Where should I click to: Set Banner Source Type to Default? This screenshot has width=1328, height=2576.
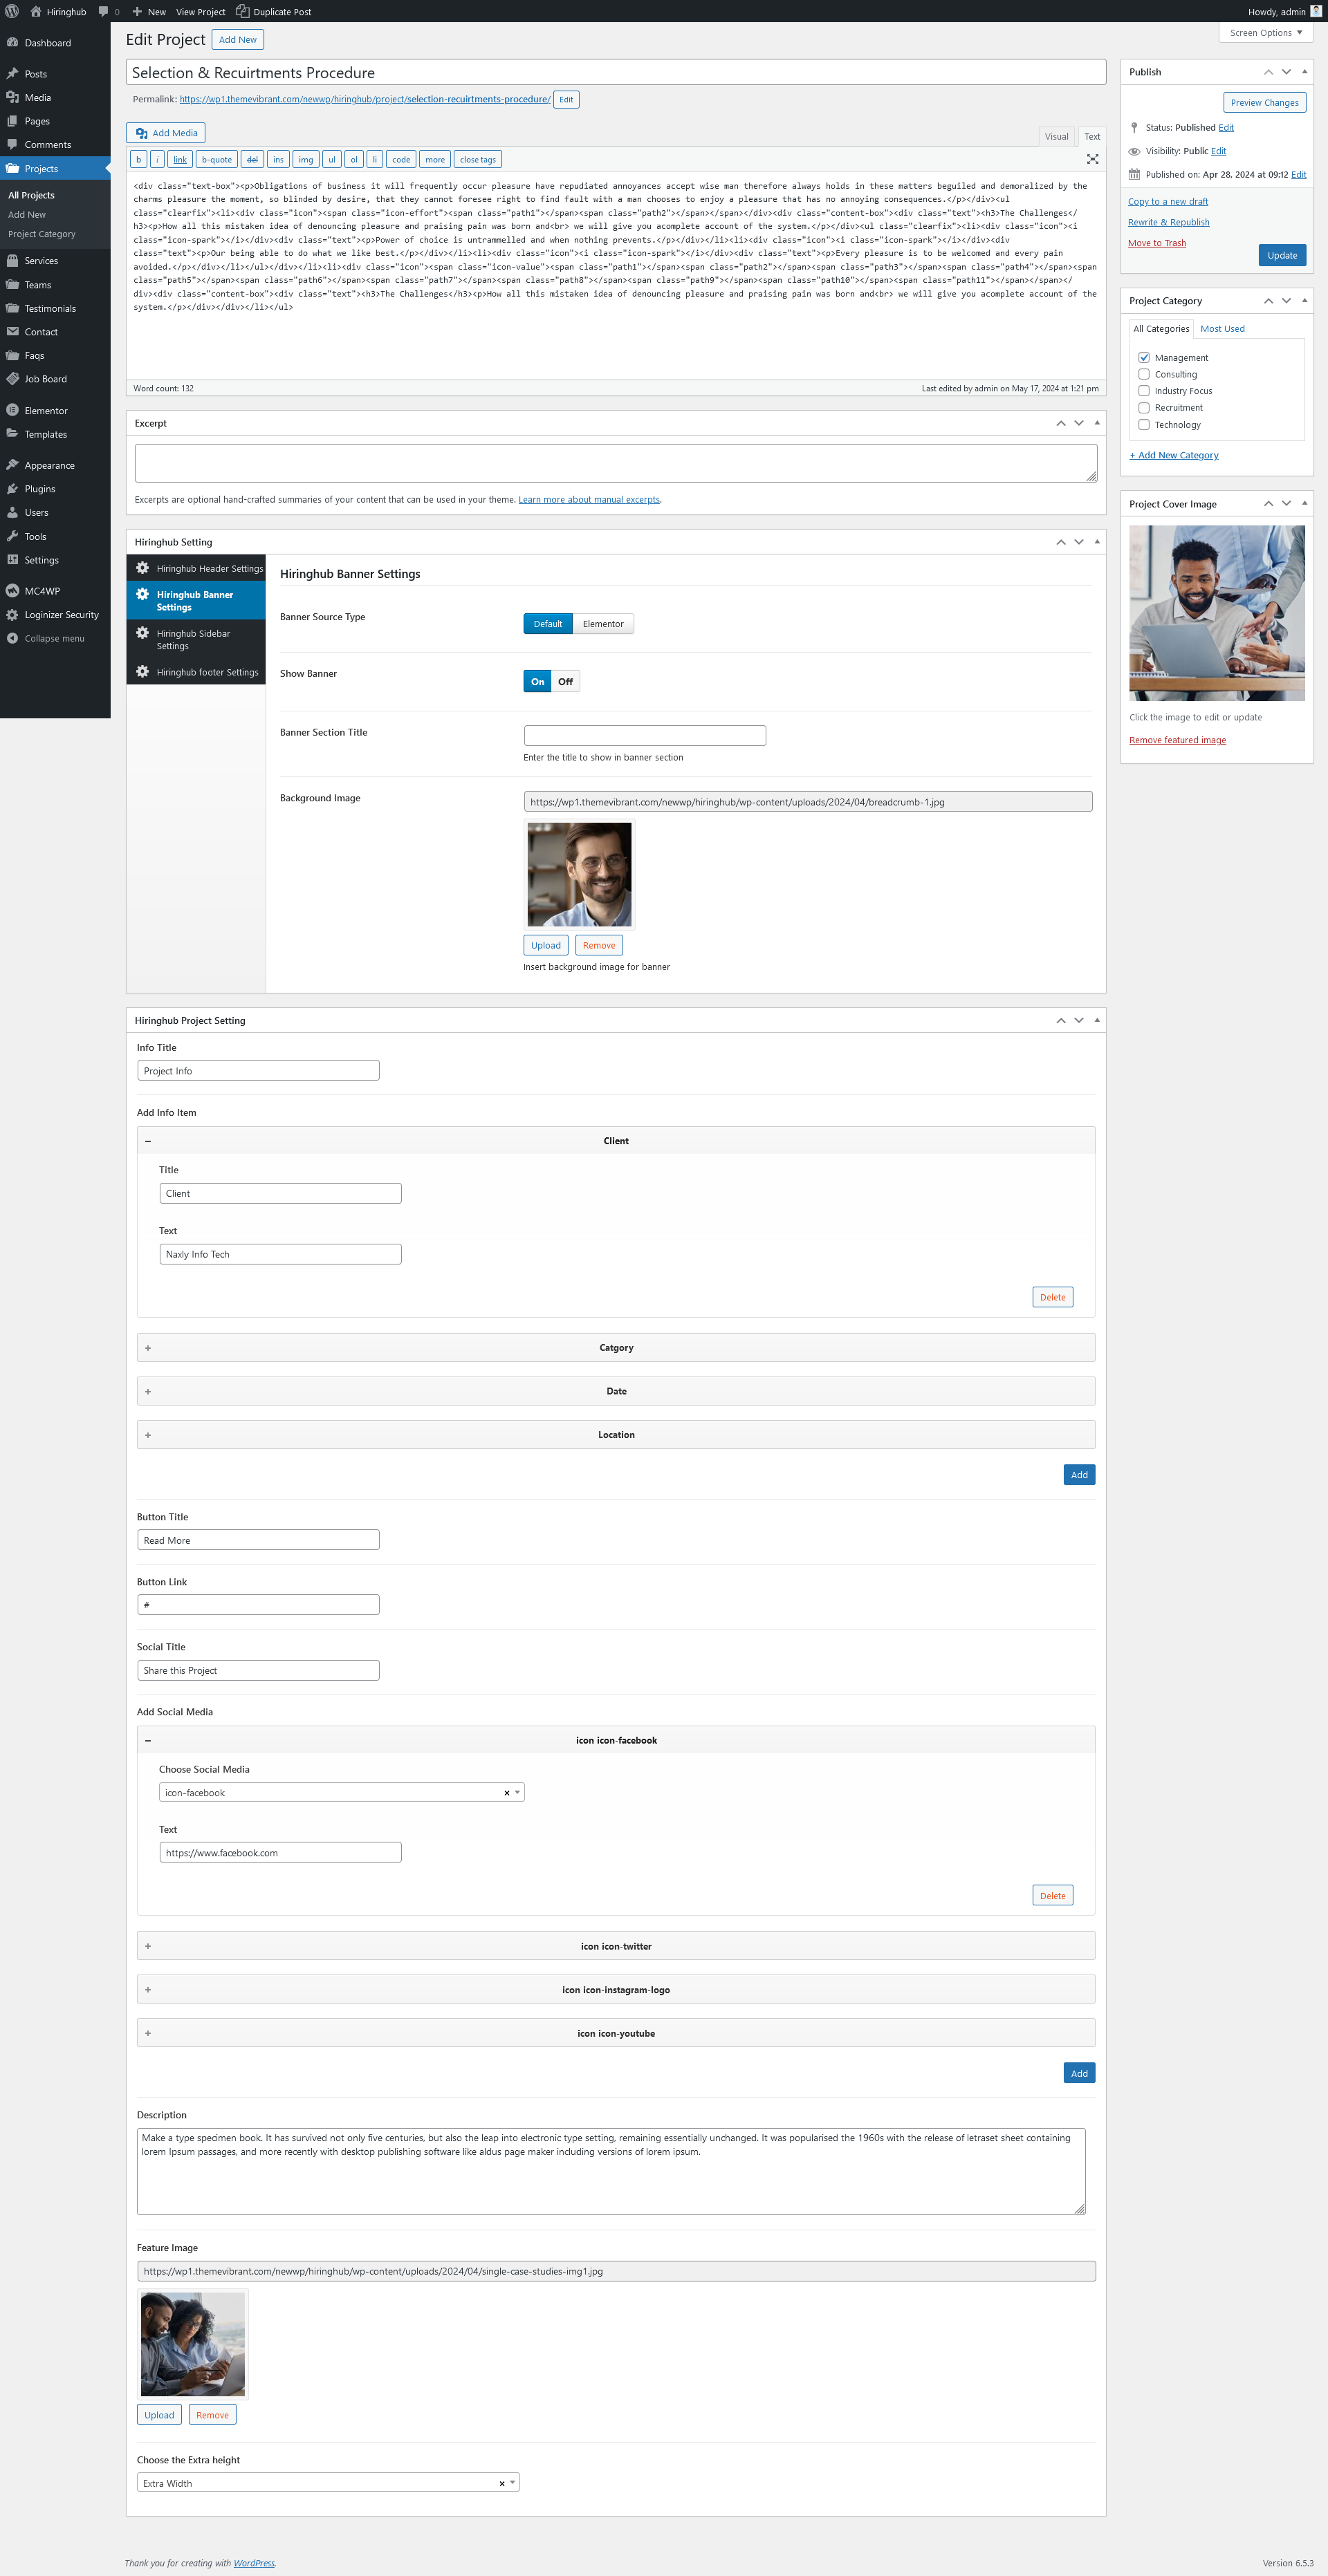(547, 624)
